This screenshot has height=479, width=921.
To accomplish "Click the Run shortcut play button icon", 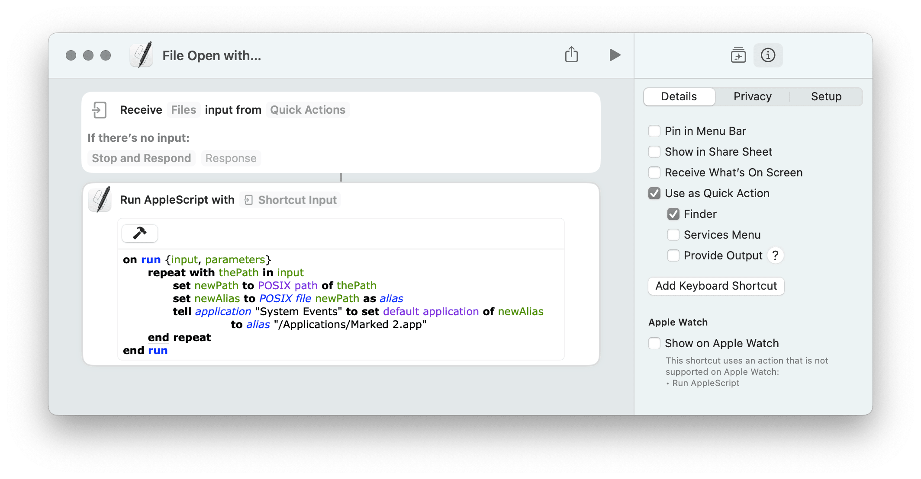I will (x=615, y=55).
